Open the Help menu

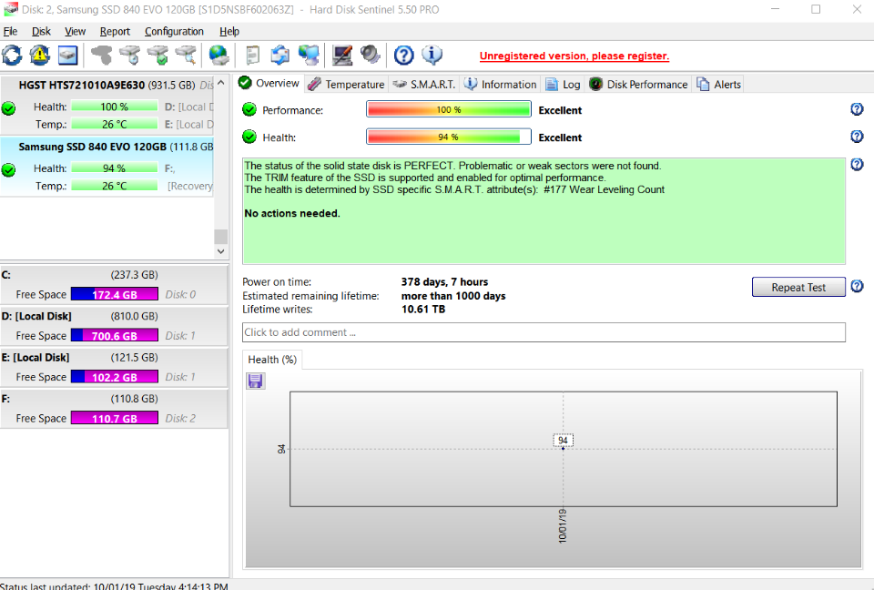[229, 31]
